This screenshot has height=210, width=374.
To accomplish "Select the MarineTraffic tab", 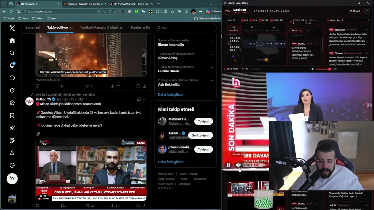I will point(273,29).
